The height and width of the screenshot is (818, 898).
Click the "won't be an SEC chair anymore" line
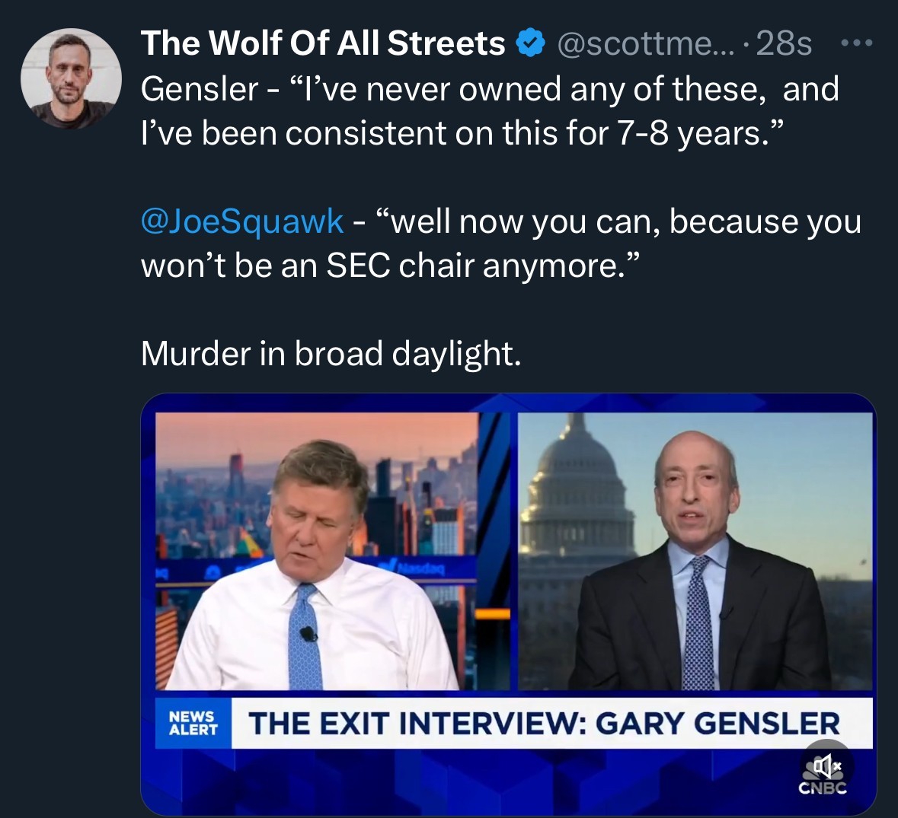click(x=386, y=266)
